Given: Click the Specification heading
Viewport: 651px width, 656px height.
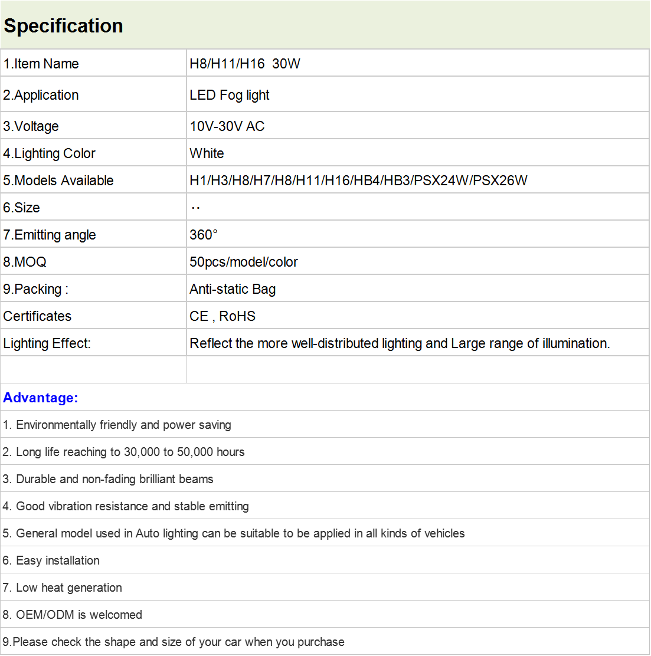Looking at the screenshot, I should click(x=63, y=26).
